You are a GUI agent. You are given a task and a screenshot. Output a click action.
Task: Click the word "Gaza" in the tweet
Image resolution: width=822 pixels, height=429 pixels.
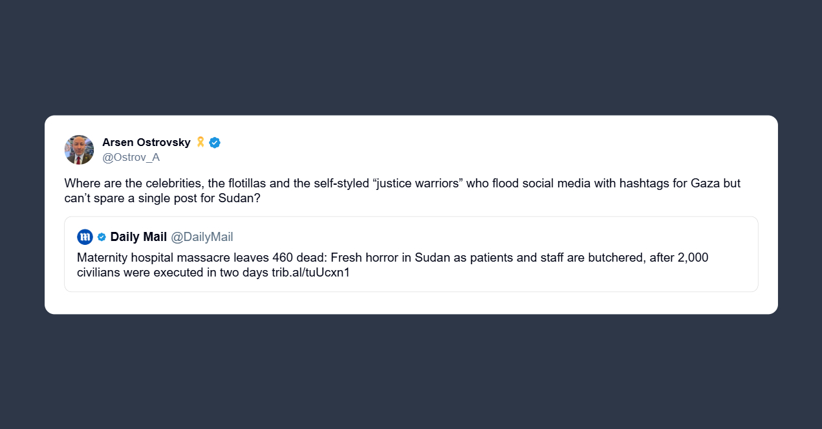pyautogui.click(x=705, y=183)
